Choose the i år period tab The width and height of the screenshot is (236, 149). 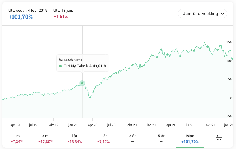tap(74, 139)
